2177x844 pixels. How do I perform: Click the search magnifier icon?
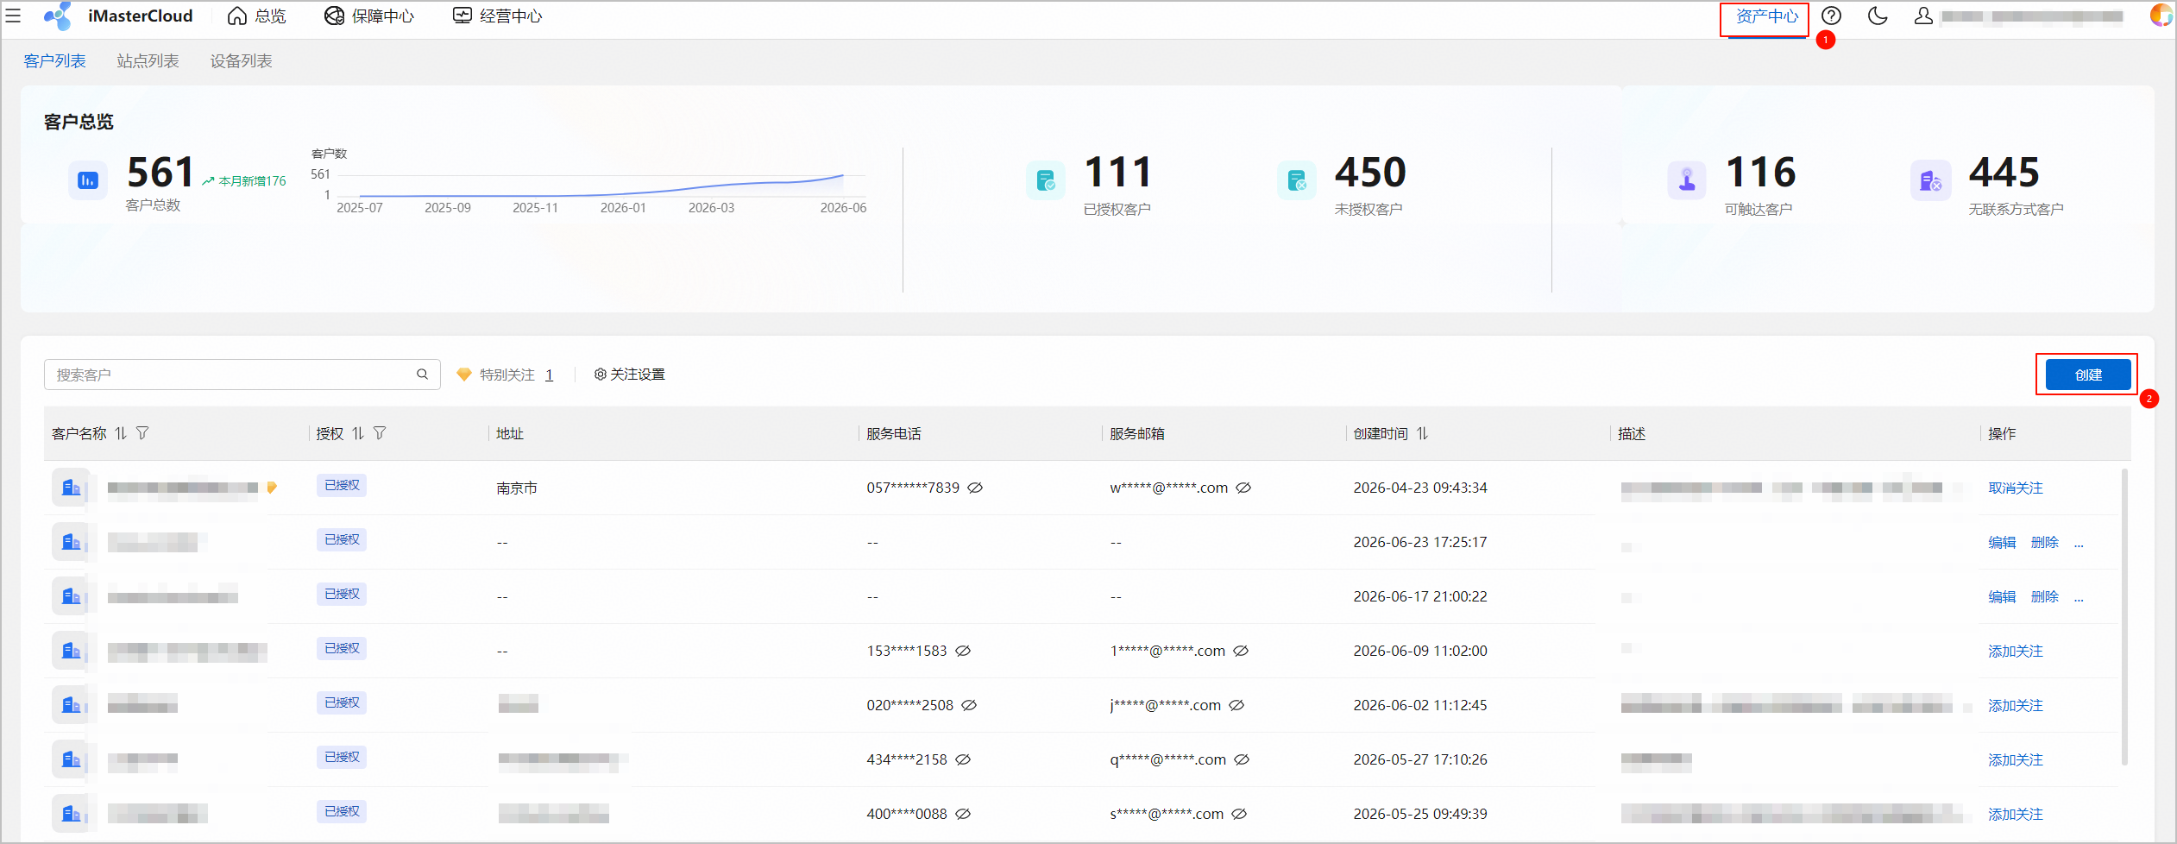(x=423, y=375)
